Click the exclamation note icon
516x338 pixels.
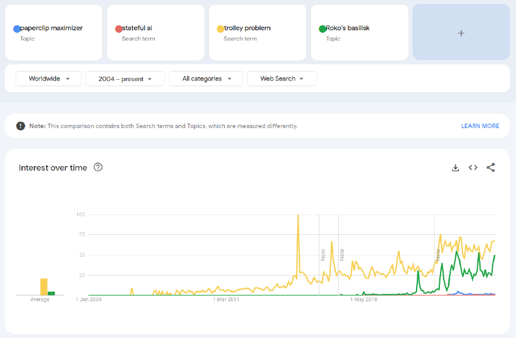point(21,126)
